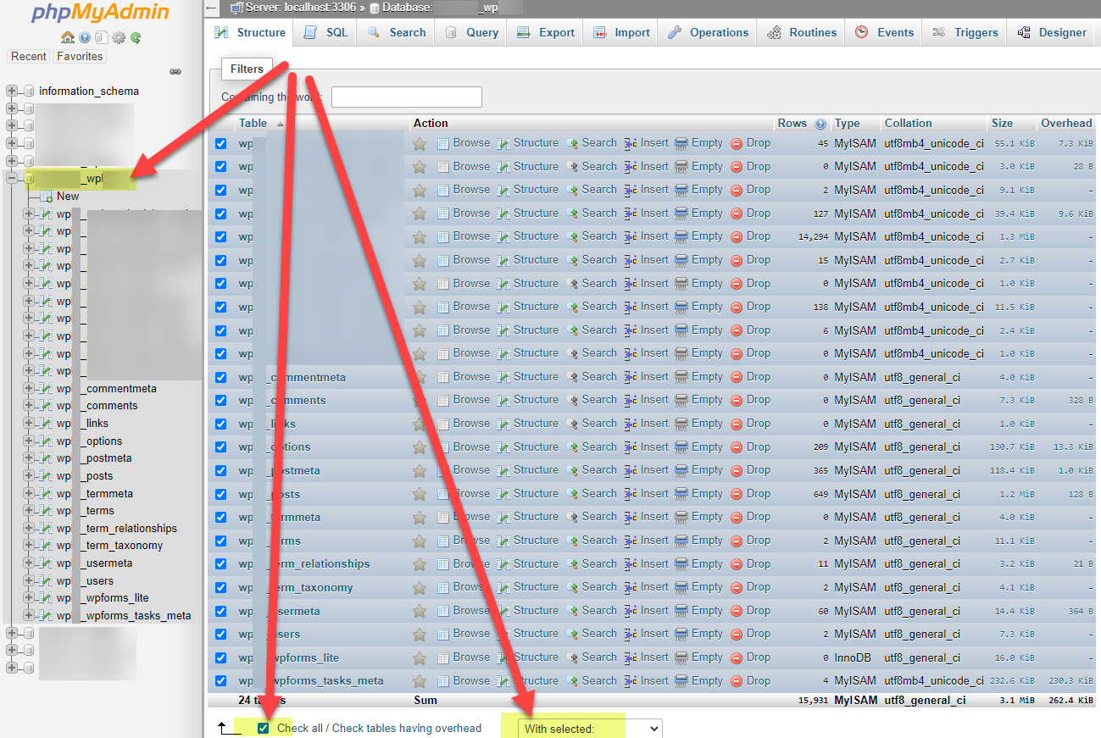
Task: Click New table icon in database tree
Action: [x=47, y=197]
